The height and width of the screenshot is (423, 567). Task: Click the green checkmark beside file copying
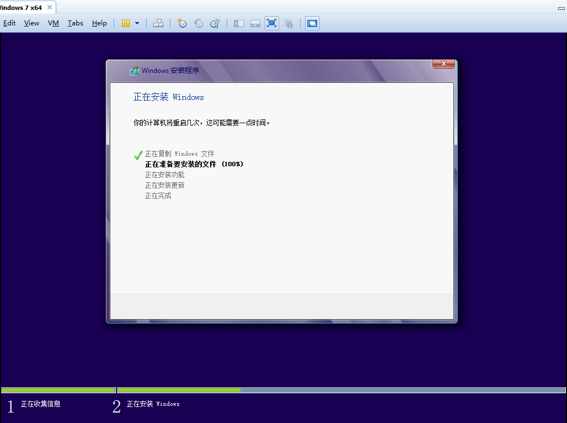pyautogui.click(x=138, y=155)
